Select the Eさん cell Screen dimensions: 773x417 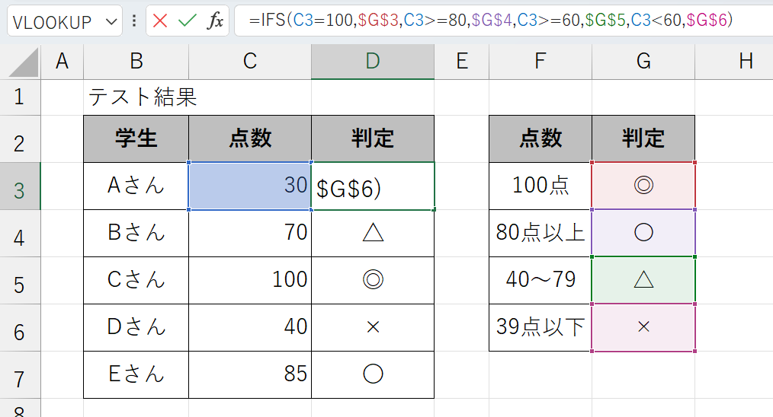pyautogui.click(x=136, y=374)
